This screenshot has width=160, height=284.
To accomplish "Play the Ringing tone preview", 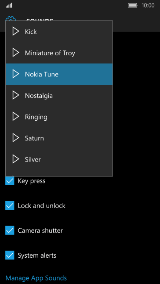I will [16, 117].
